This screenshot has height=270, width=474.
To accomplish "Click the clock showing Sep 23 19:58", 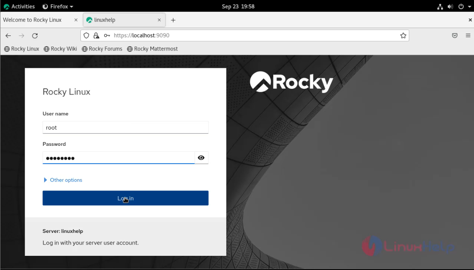I will point(238,6).
